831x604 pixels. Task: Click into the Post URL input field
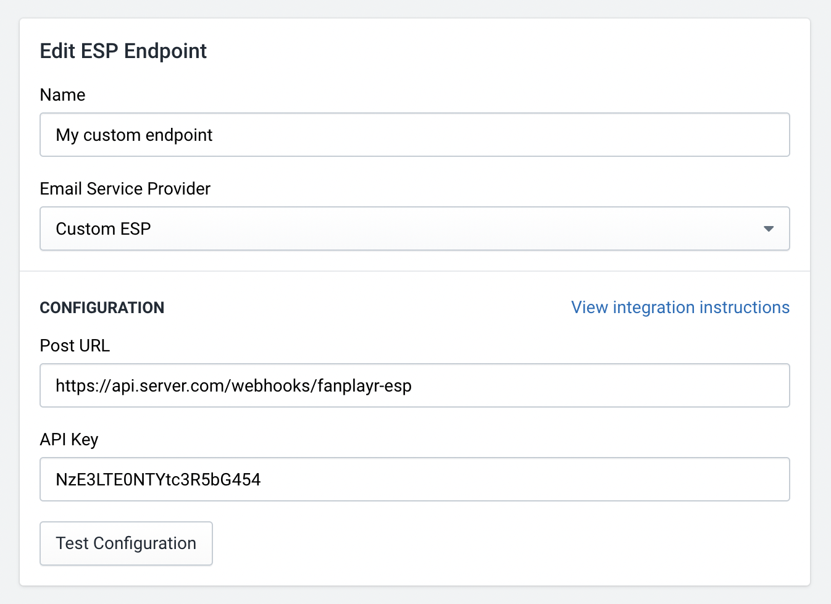pyautogui.click(x=415, y=385)
